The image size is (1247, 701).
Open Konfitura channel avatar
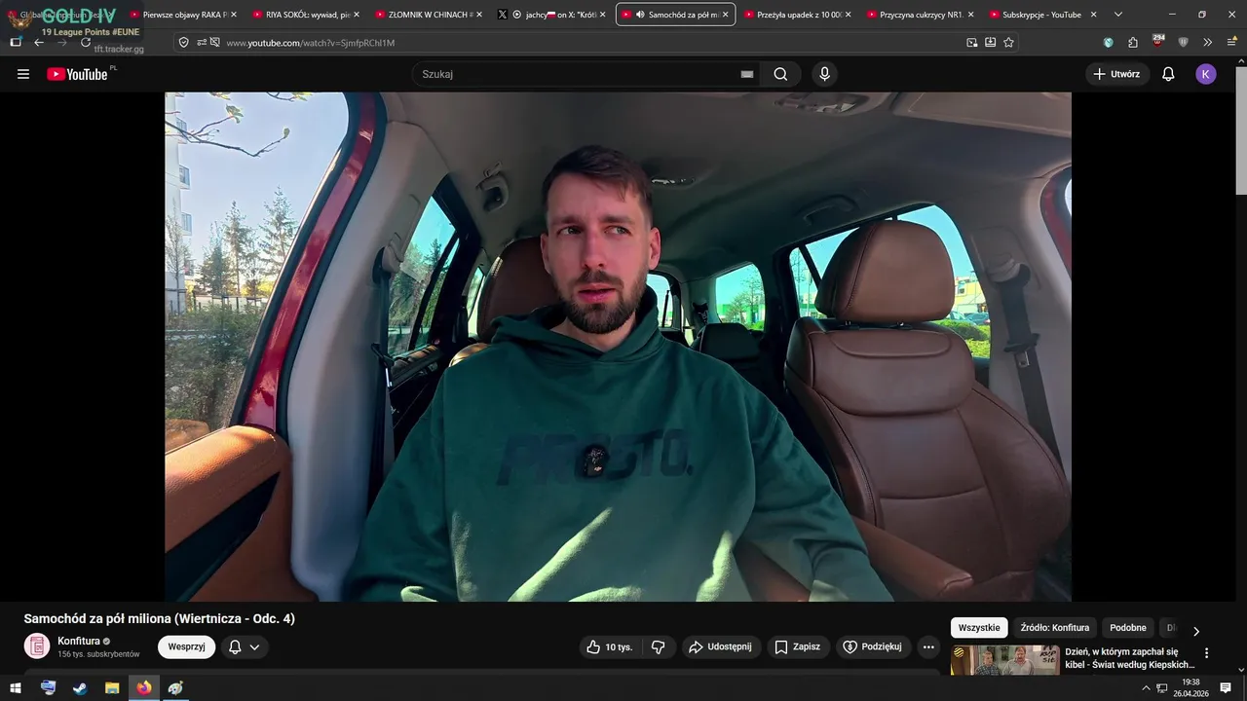pos(37,646)
